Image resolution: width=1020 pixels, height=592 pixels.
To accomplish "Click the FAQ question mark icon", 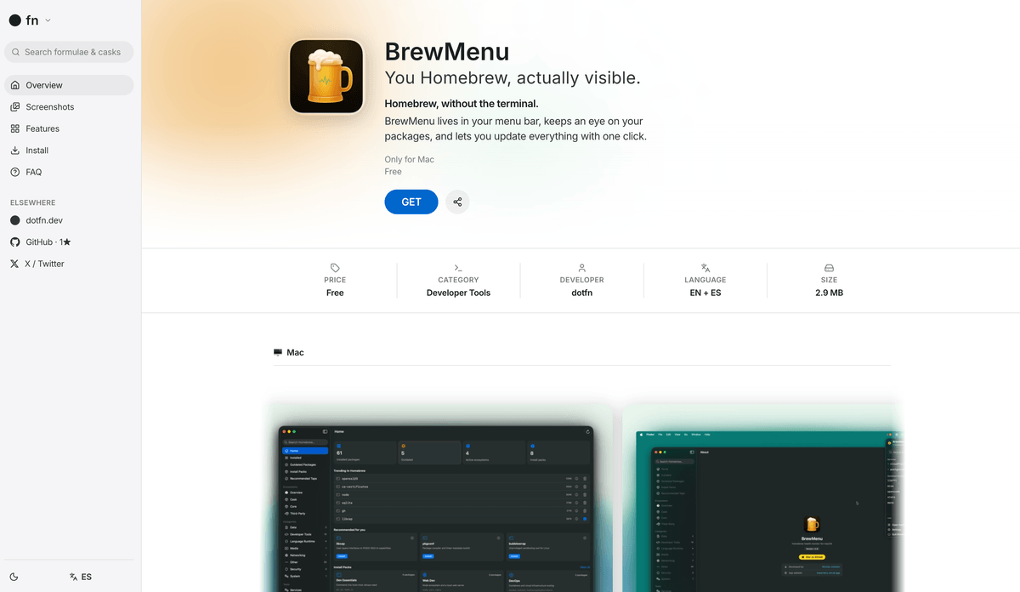I will (15, 172).
